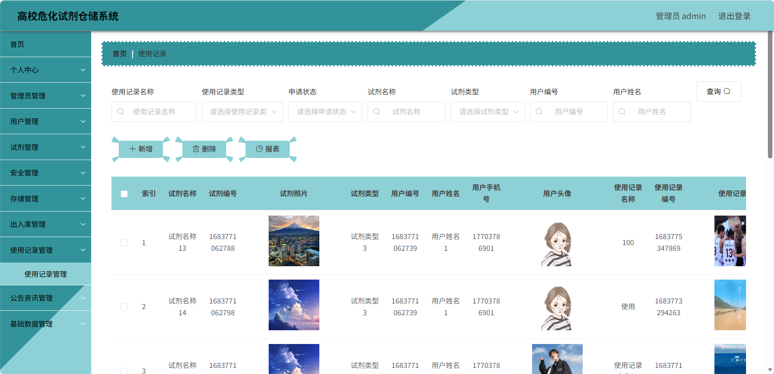Open the 使用记录类型 dropdown

pyautogui.click(x=242, y=112)
